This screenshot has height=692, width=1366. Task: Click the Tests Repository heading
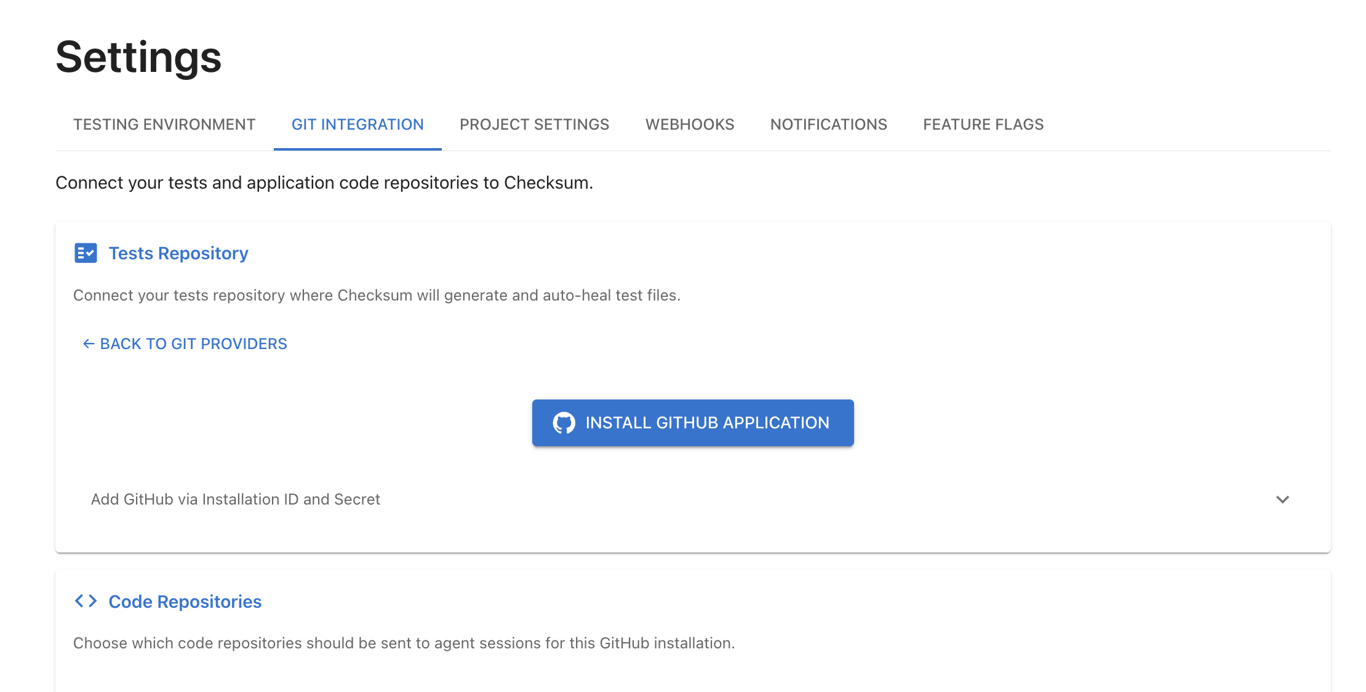click(x=178, y=253)
